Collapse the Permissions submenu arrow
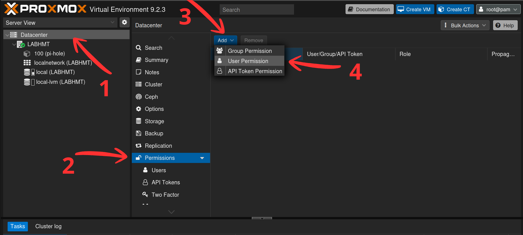The image size is (523, 235). coord(202,158)
